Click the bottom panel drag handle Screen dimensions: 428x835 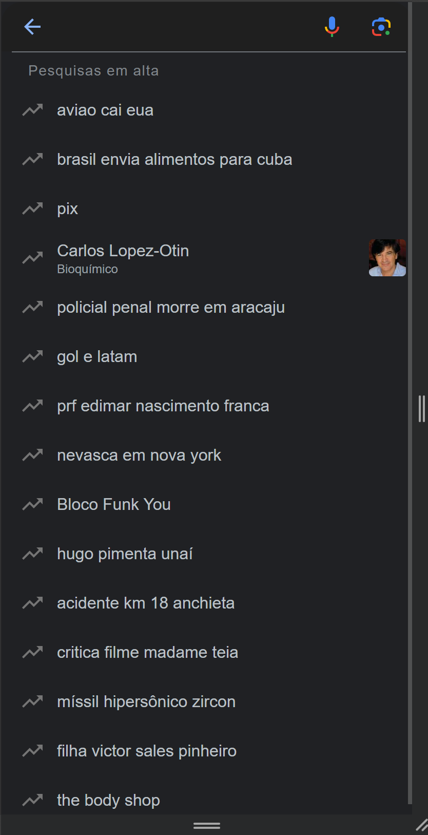pyautogui.click(x=207, y=825)
